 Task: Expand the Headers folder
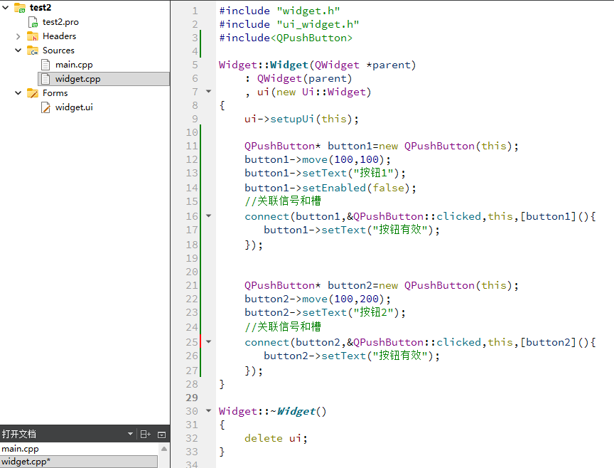(18, 36)
